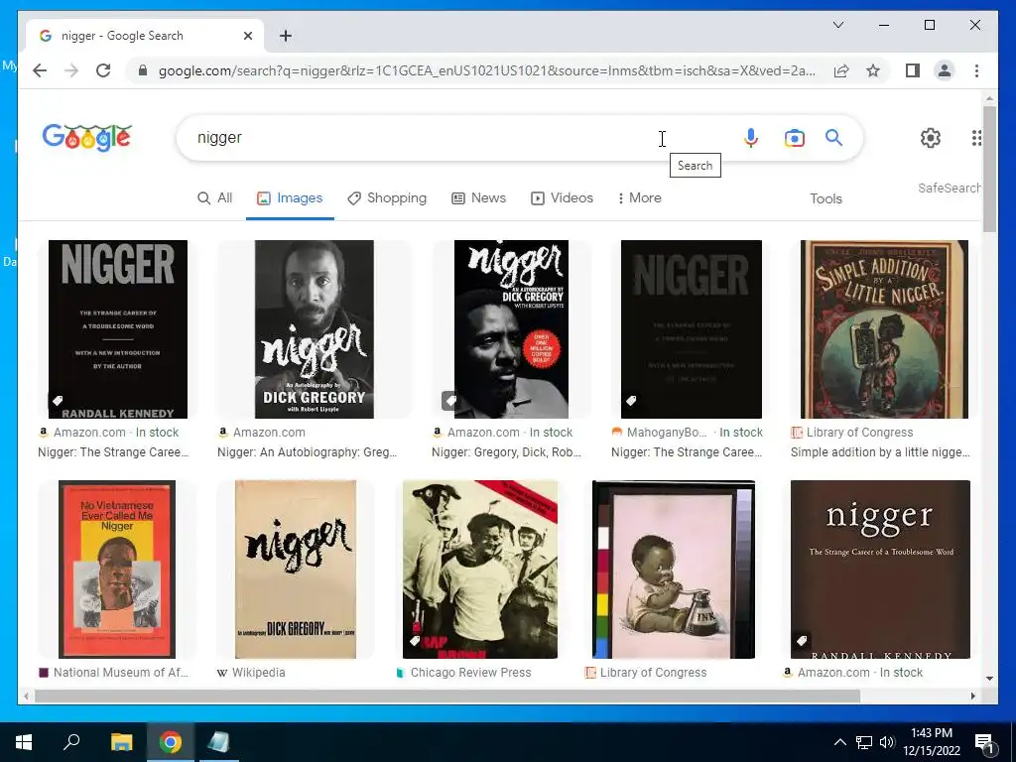Open the Google apps grid
Screen dimensions: 1016x762
976,137
